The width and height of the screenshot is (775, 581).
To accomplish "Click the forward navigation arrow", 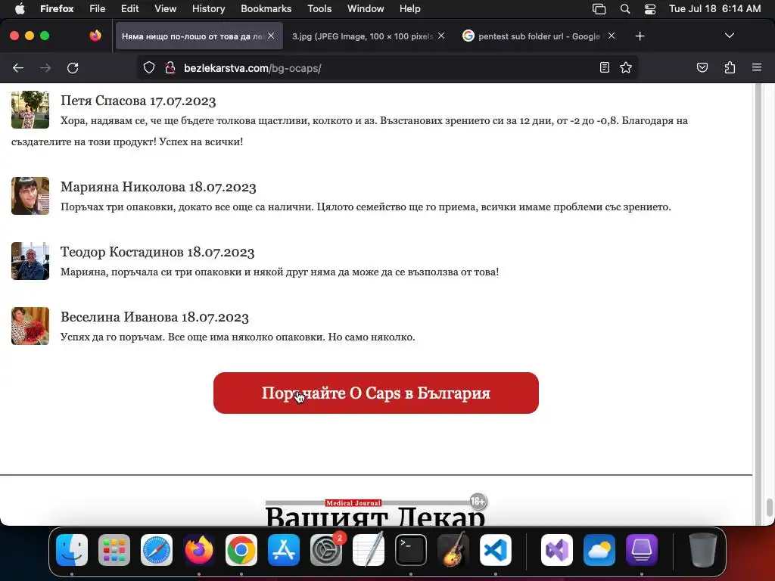I will pos(45,68).
